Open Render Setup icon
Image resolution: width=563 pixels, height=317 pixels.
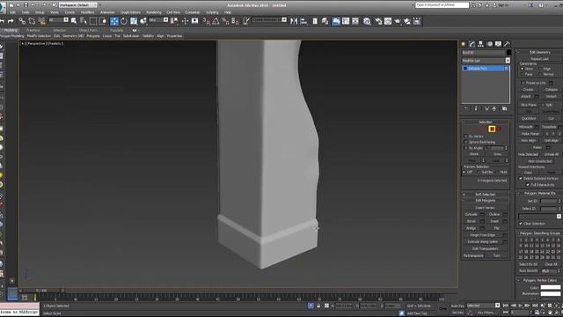pos(378,21)
